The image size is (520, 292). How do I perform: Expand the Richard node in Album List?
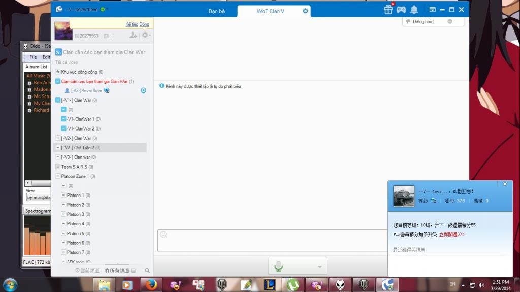point(29,111)
